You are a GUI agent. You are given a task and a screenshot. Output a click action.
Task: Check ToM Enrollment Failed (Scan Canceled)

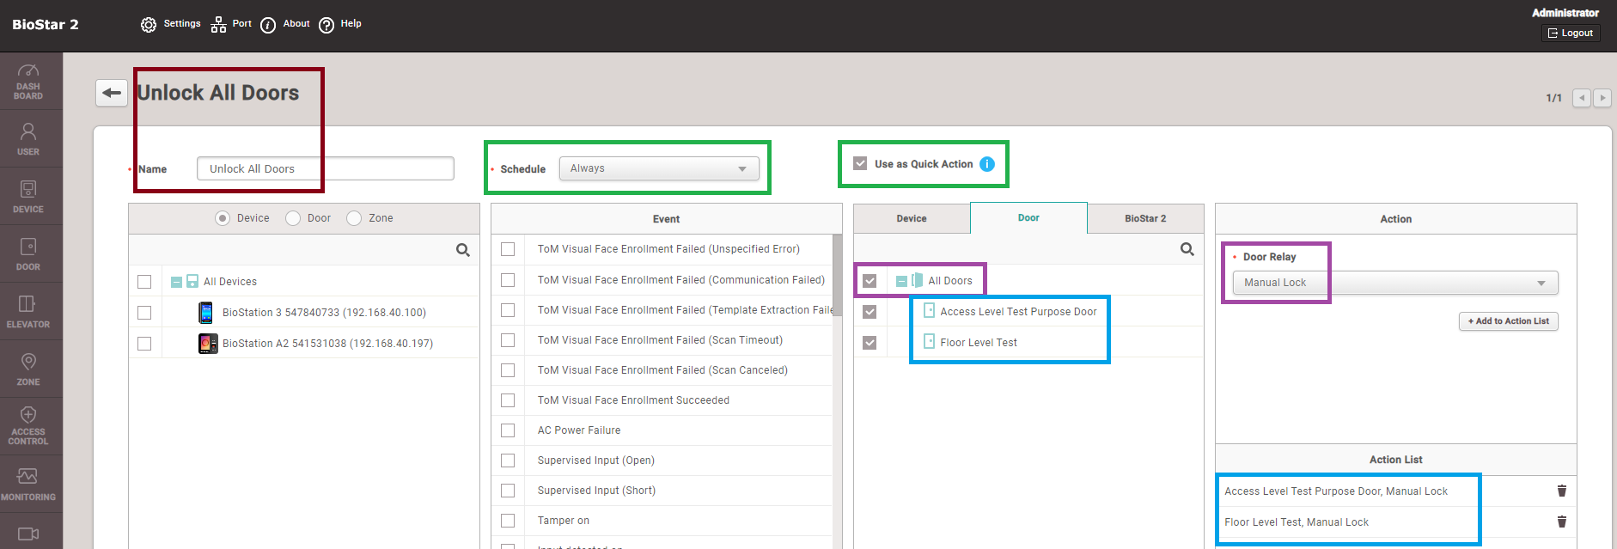click(508, 370)
